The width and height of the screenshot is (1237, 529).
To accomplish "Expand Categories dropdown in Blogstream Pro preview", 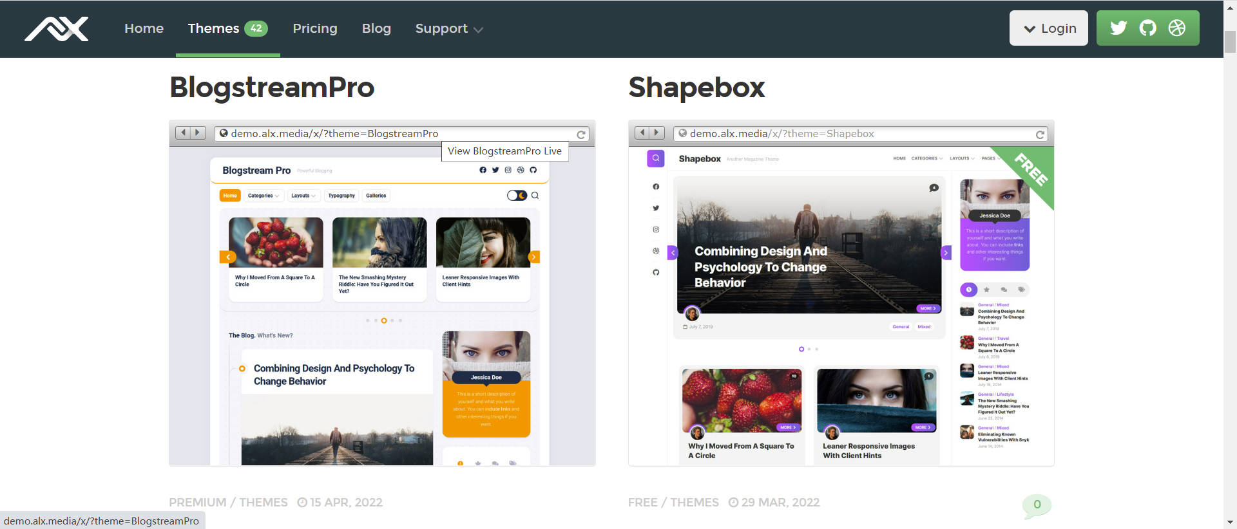I will point(263,196).
